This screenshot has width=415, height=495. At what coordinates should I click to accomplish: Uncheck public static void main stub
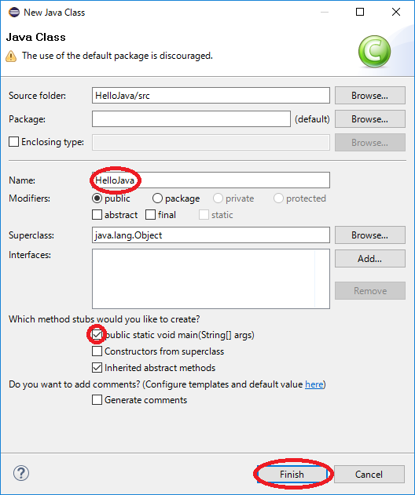97,335
